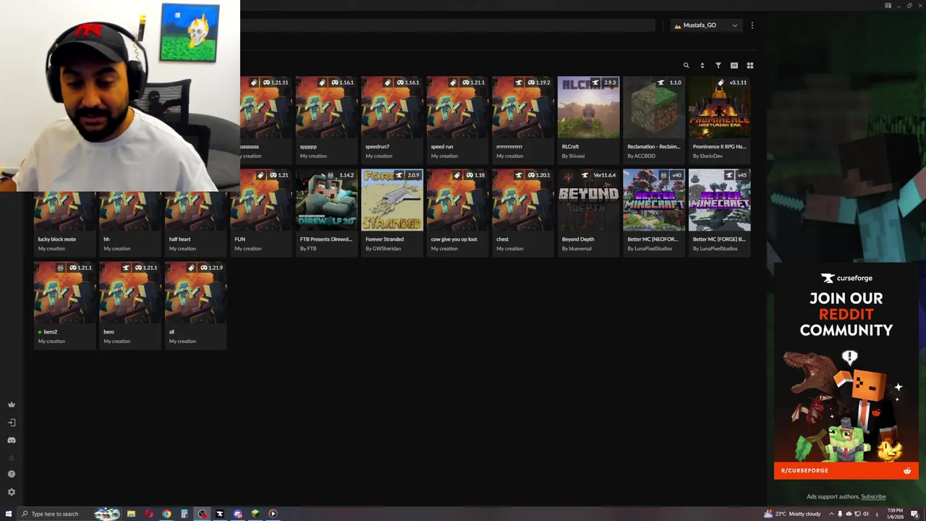Open File Explorer from the taskbar
The image size is (926, 521).
pos(131,514)
